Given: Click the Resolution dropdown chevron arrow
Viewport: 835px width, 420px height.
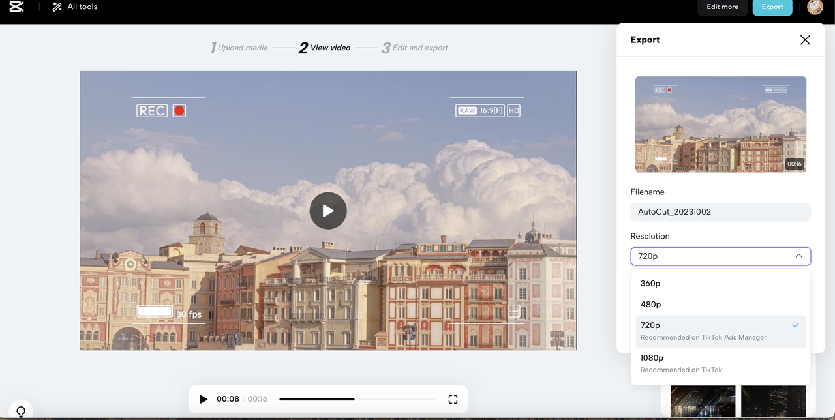Looking at the screenshot, I should tap(798, 256).
